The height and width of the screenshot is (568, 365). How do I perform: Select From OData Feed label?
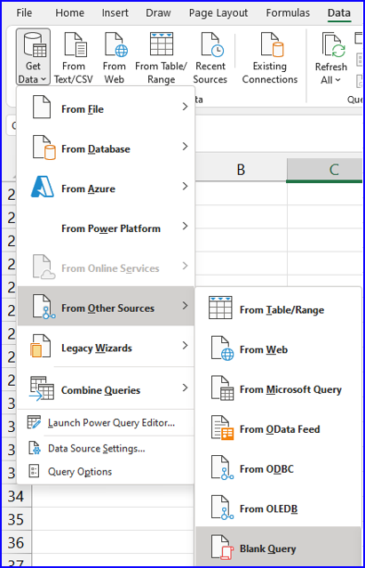coord(280,429)
